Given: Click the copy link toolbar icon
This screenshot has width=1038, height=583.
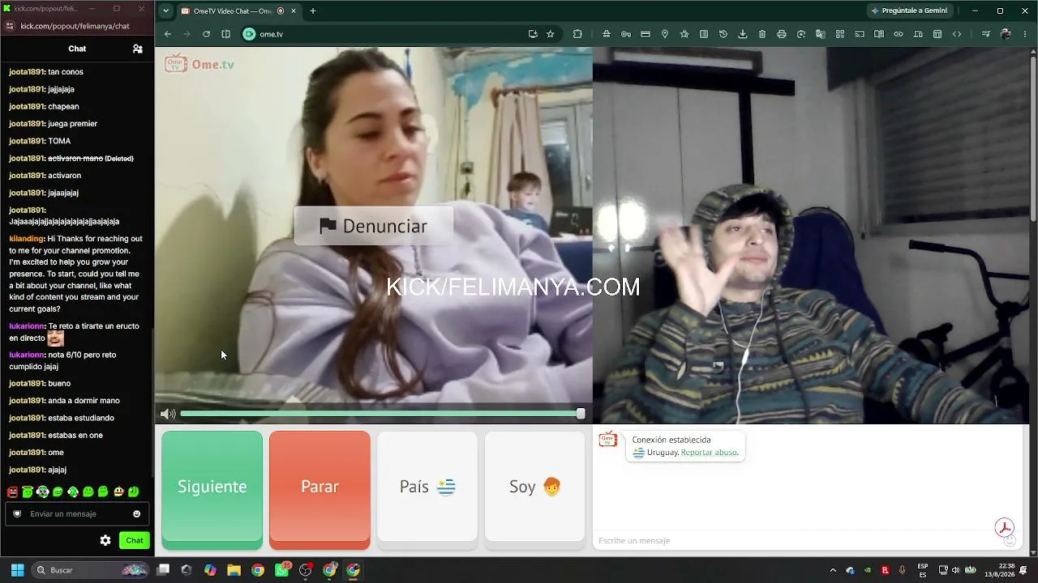Looking at the screenshot, I should point(899,34).
